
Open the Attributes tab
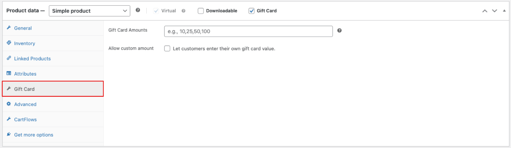coord(25,73)
